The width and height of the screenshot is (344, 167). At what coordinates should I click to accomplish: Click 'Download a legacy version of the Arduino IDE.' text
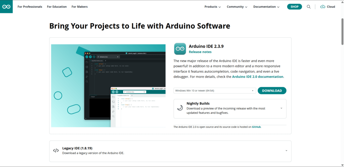(x=93, y=153)
